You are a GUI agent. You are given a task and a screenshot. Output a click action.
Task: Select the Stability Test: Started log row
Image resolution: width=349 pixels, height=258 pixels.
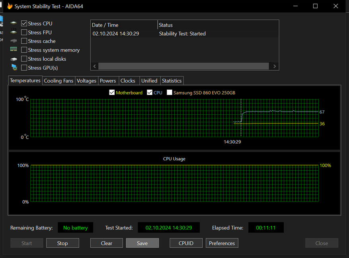point(182,34)
